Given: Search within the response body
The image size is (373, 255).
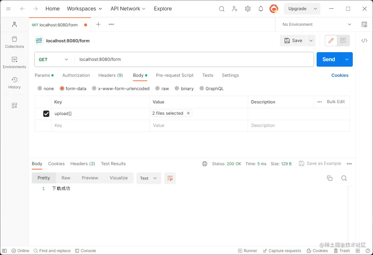Looking at the screenshot, I should [x=344, y=178].
